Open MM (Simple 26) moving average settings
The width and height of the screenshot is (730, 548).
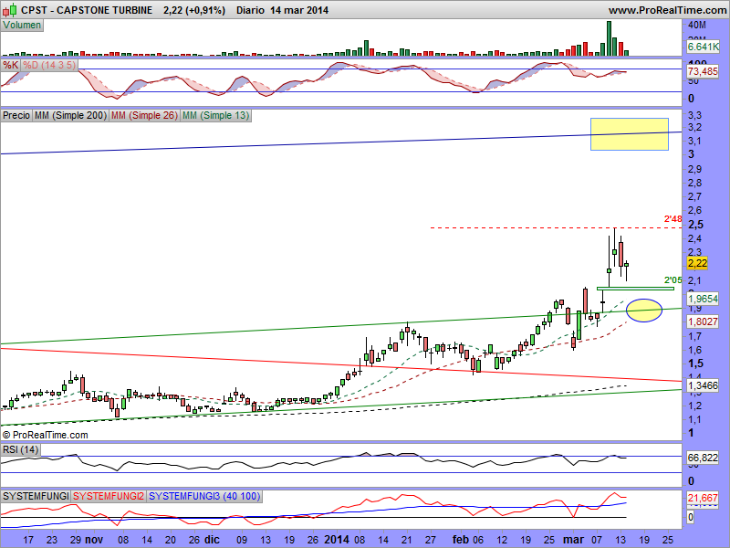[144, 115]
